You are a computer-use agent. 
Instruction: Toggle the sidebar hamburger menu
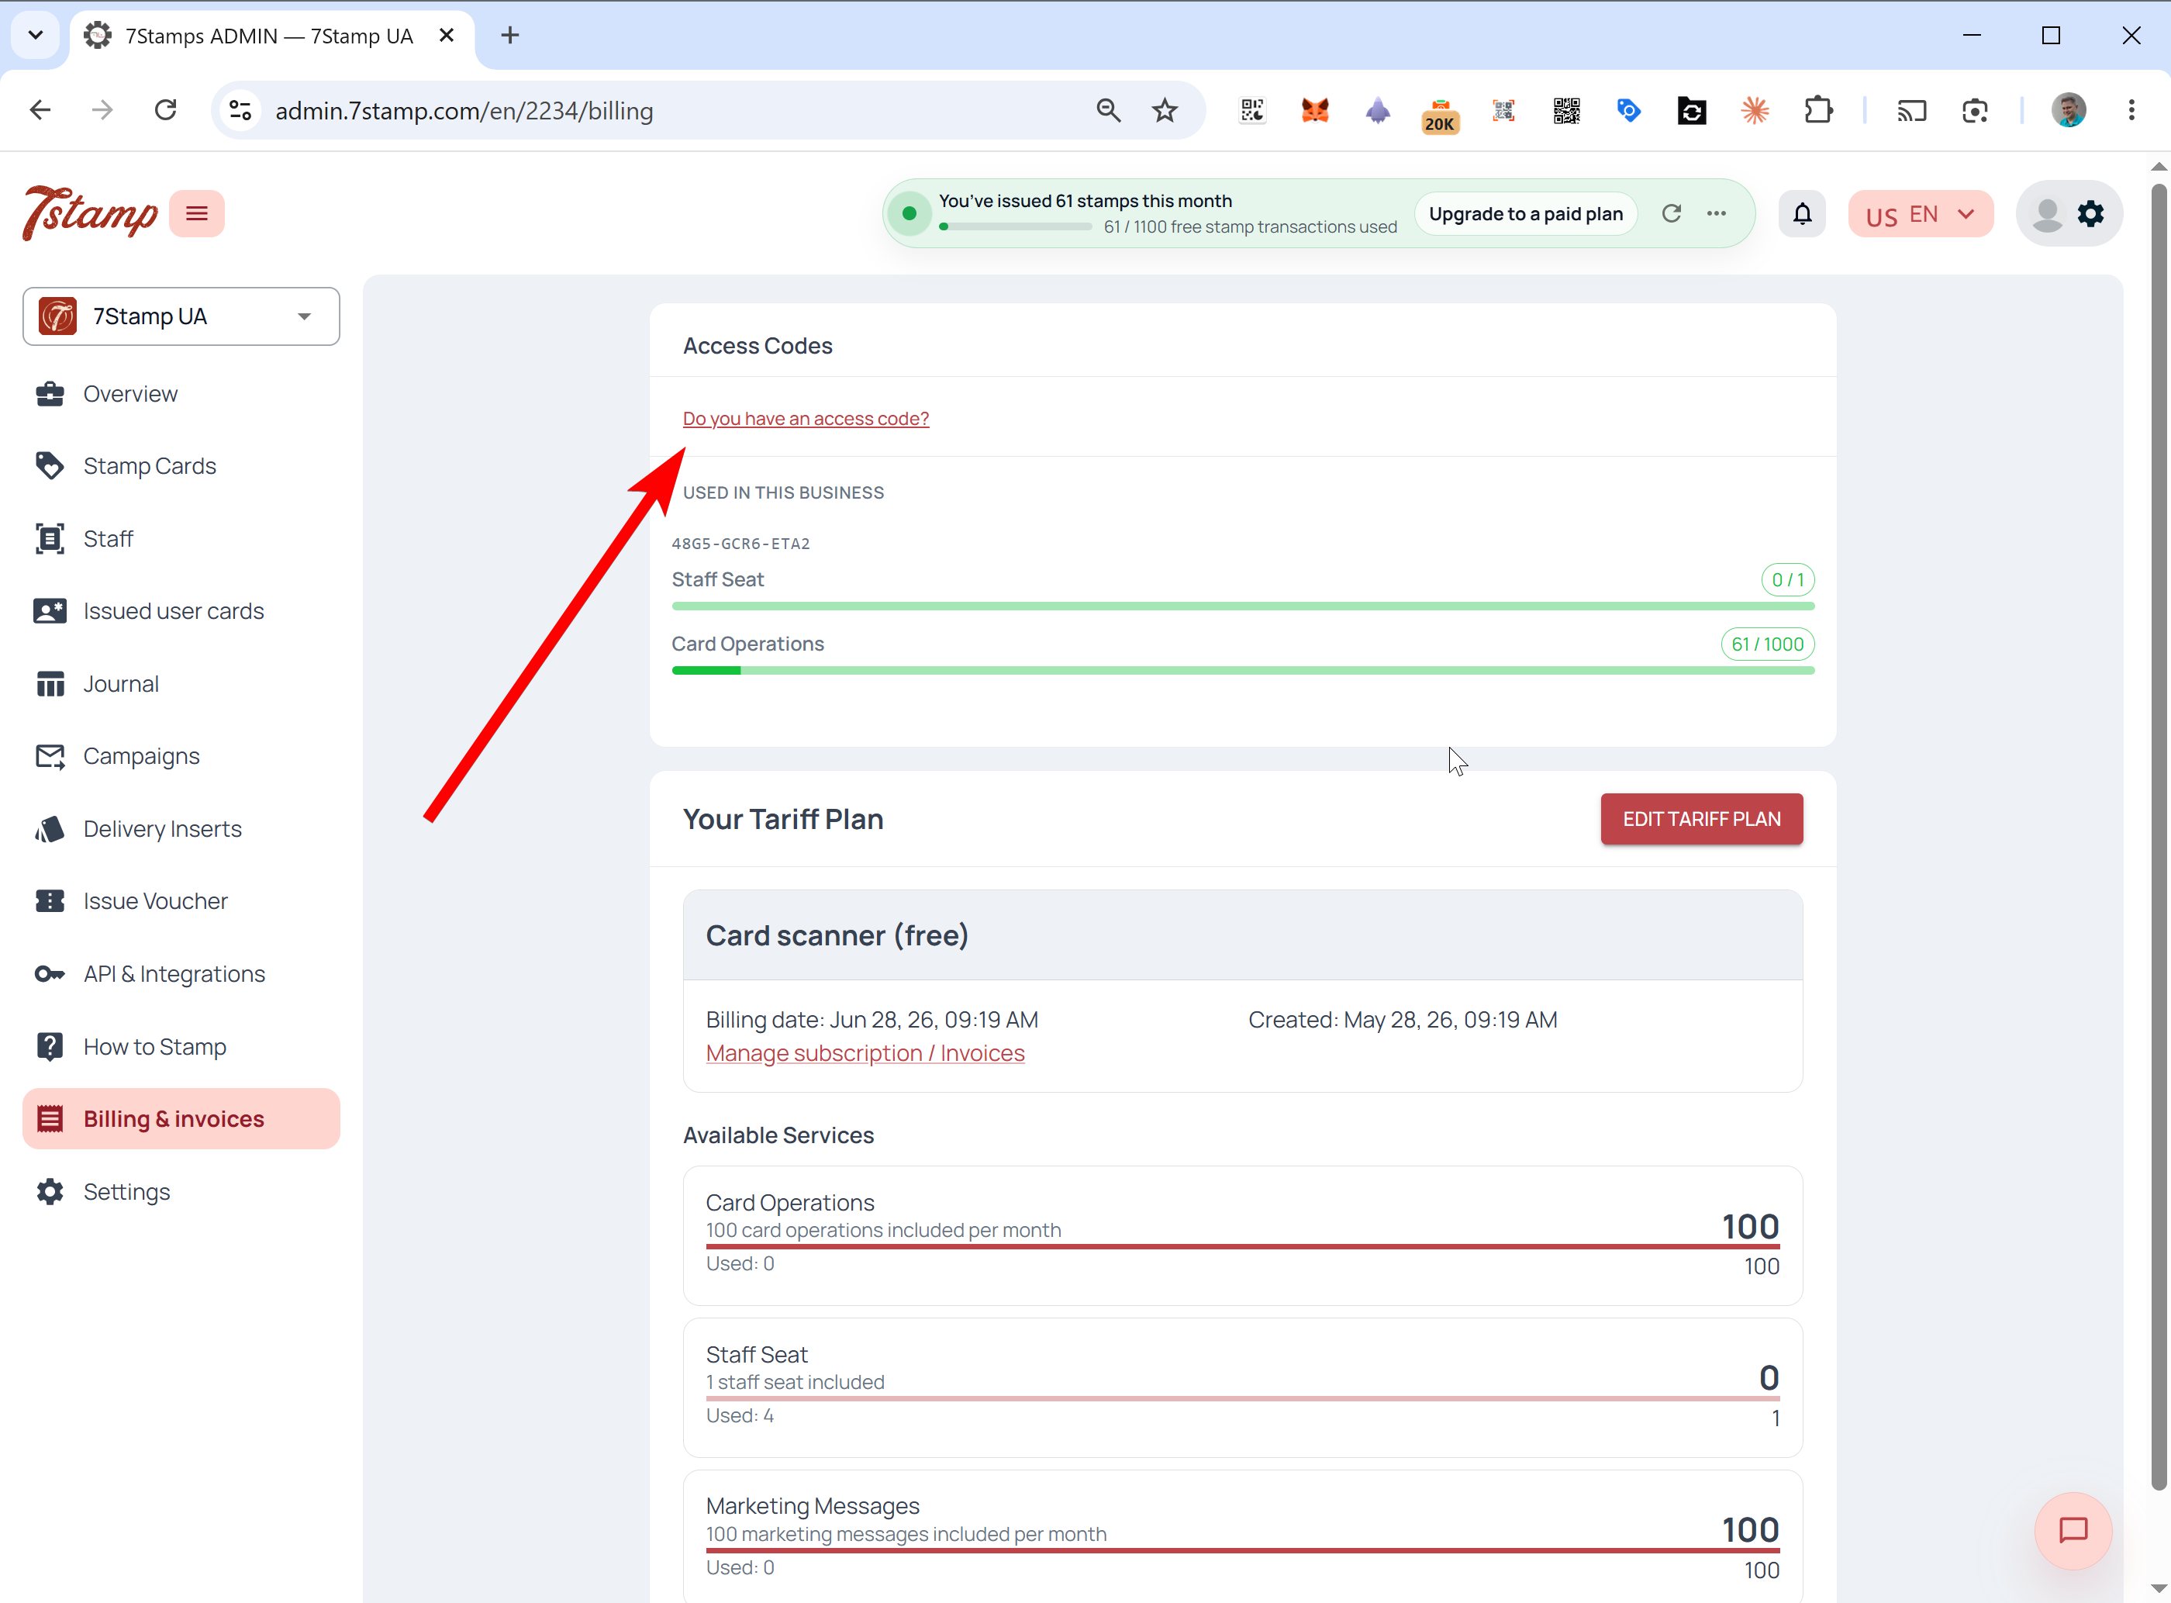coord(197,213)
